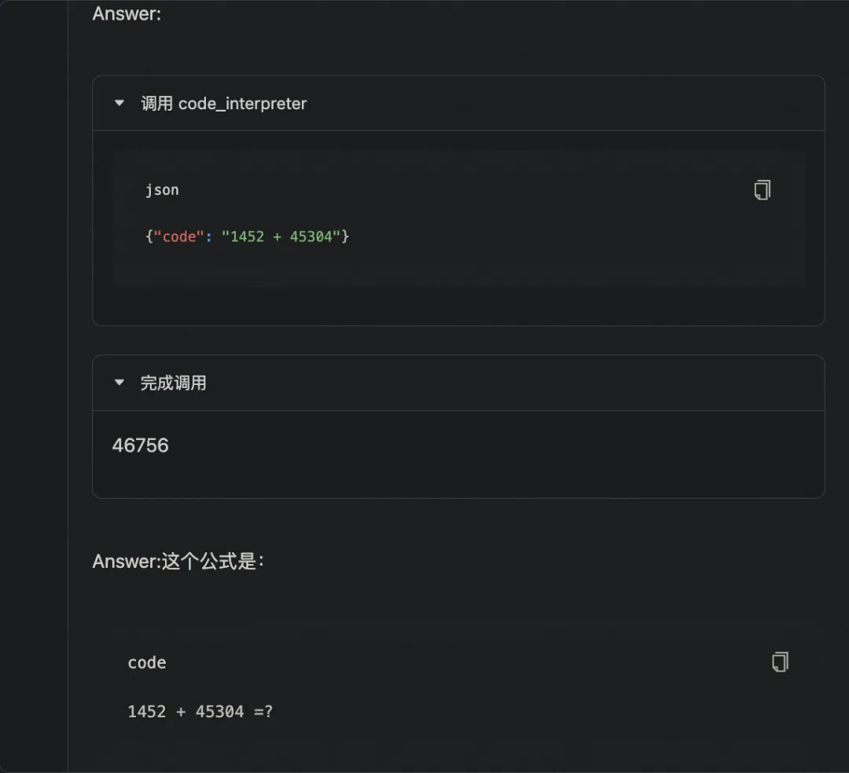Click the dropdown arrow beside 调用 code_interpreter

pos(119,103)
